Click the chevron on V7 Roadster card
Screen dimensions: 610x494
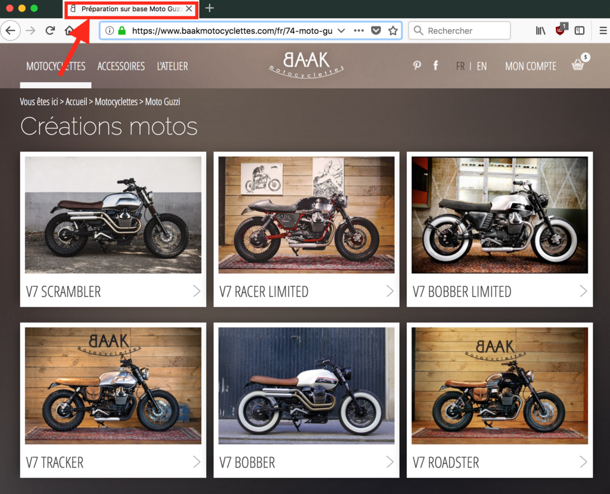pyautogui.click(x=583, y=462)
